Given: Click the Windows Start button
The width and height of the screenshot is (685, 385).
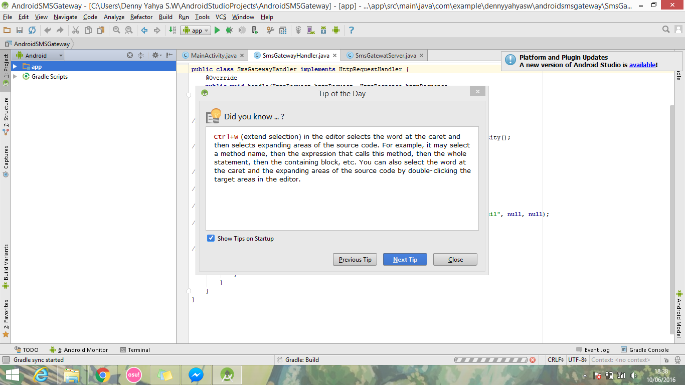Looking at the screenshot, I should point(12,375).
